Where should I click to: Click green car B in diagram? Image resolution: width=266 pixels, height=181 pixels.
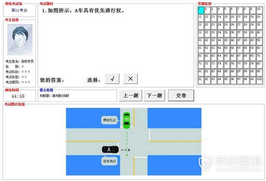[127, 121]
